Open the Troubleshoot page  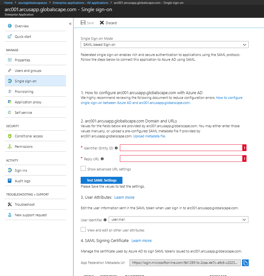tap(35, 204)
